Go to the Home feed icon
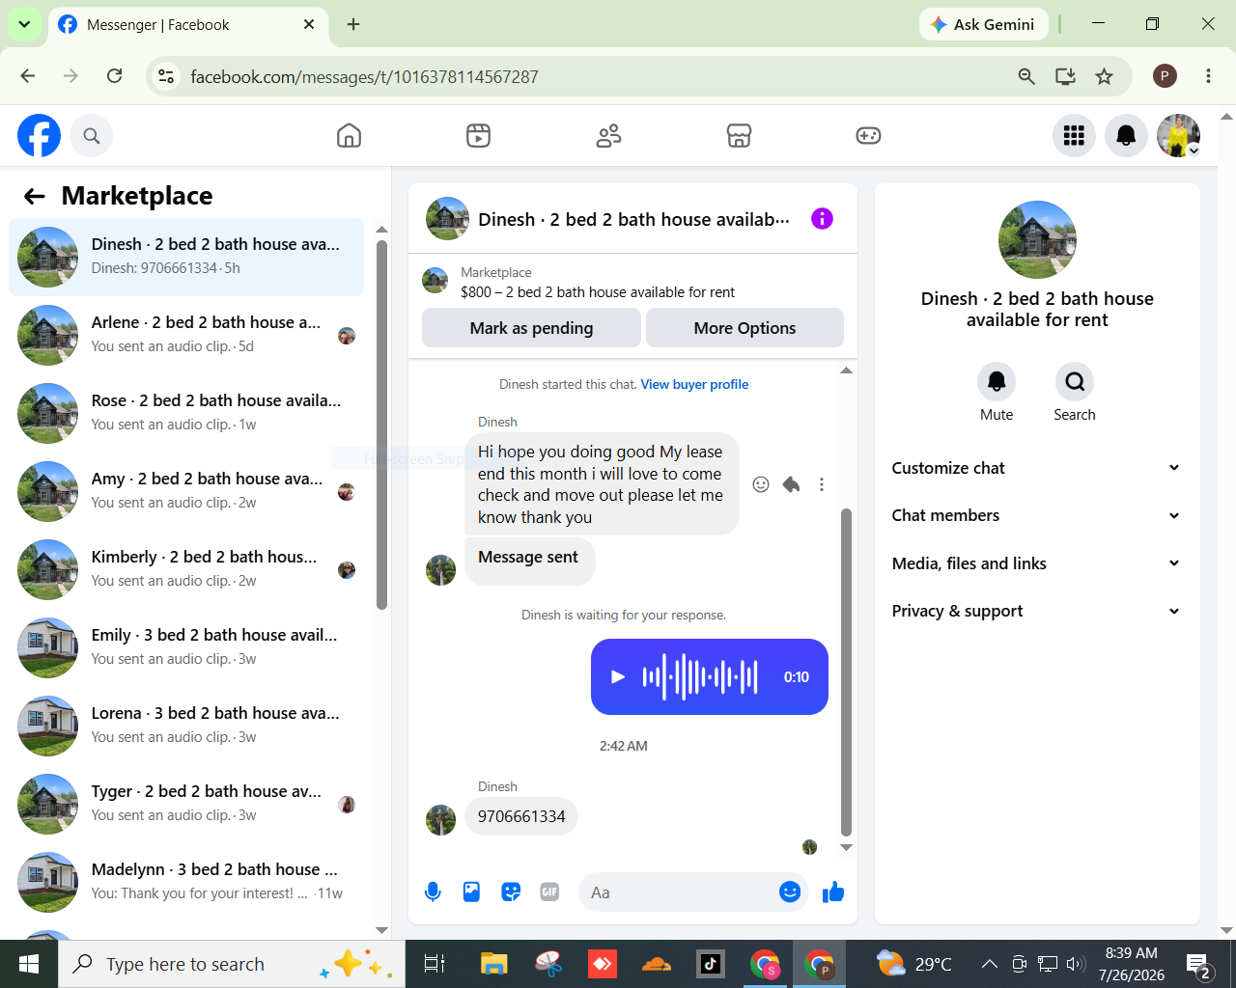The image size is (1236, 988). [349, 136]
